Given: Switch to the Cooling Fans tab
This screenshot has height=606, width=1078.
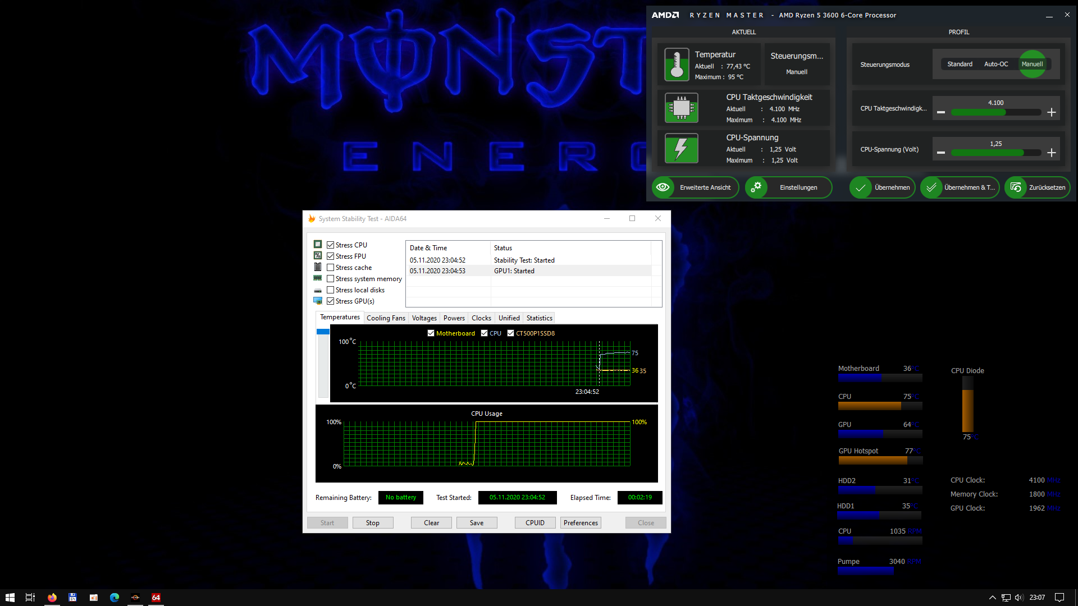Looking at the screenshot, I should point(386,318).
